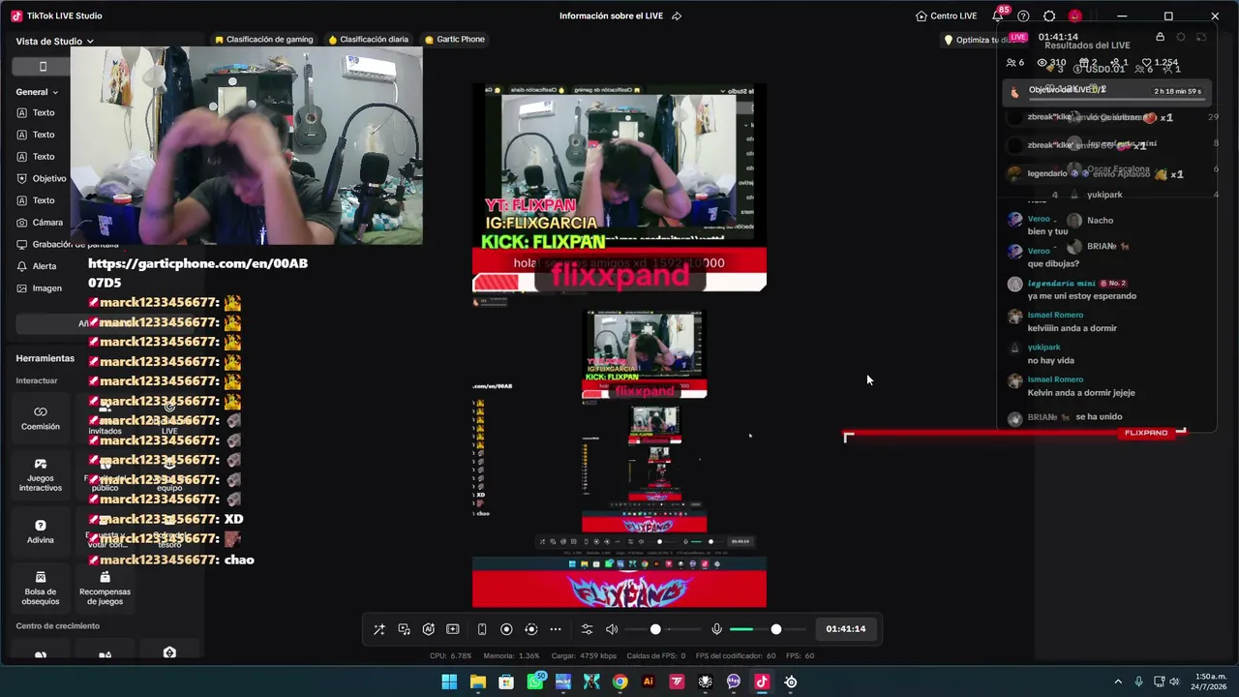The width and height of the screenshot is (1239, 697).
Task: Show hidden icons chevron in system tray
Action: [1118, 682]
